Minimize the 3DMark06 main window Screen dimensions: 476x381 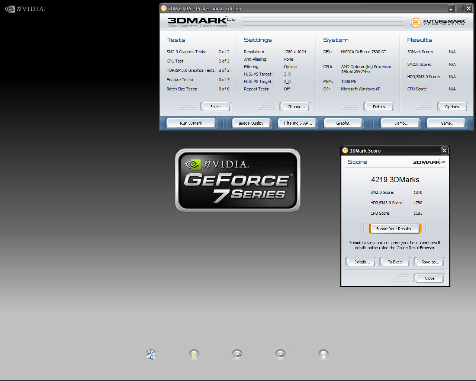pos(451,8)
